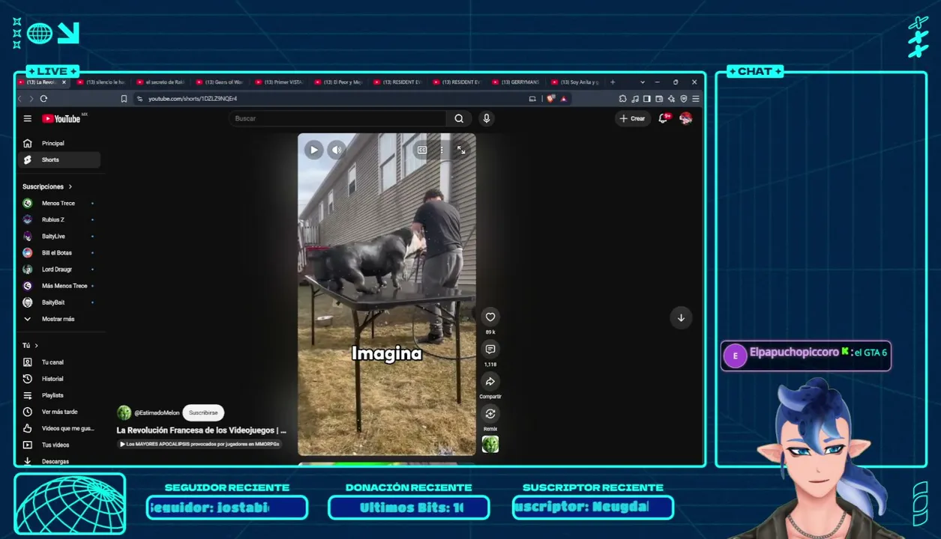Switch to the Gears of War tab
941x539 pixels.
click(220, 82)
